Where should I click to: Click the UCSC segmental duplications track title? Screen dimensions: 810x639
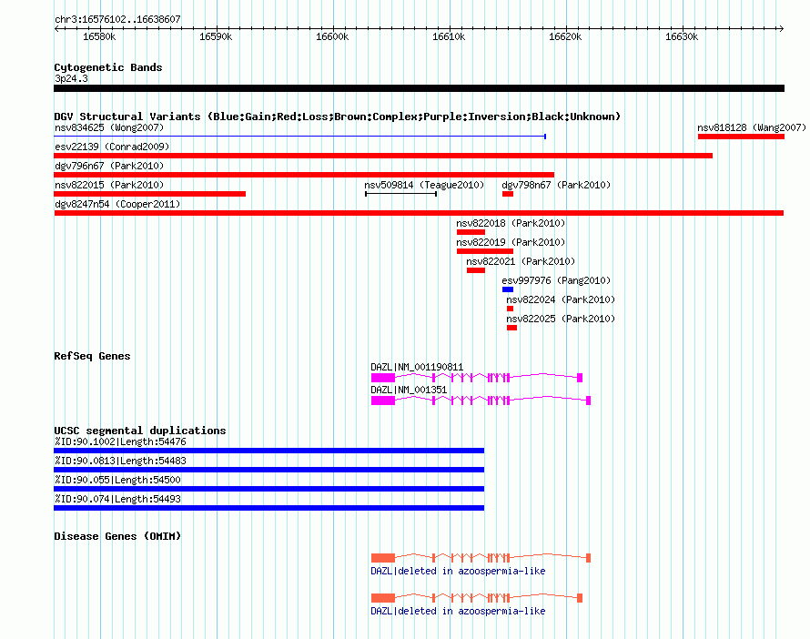coord(139,431)
